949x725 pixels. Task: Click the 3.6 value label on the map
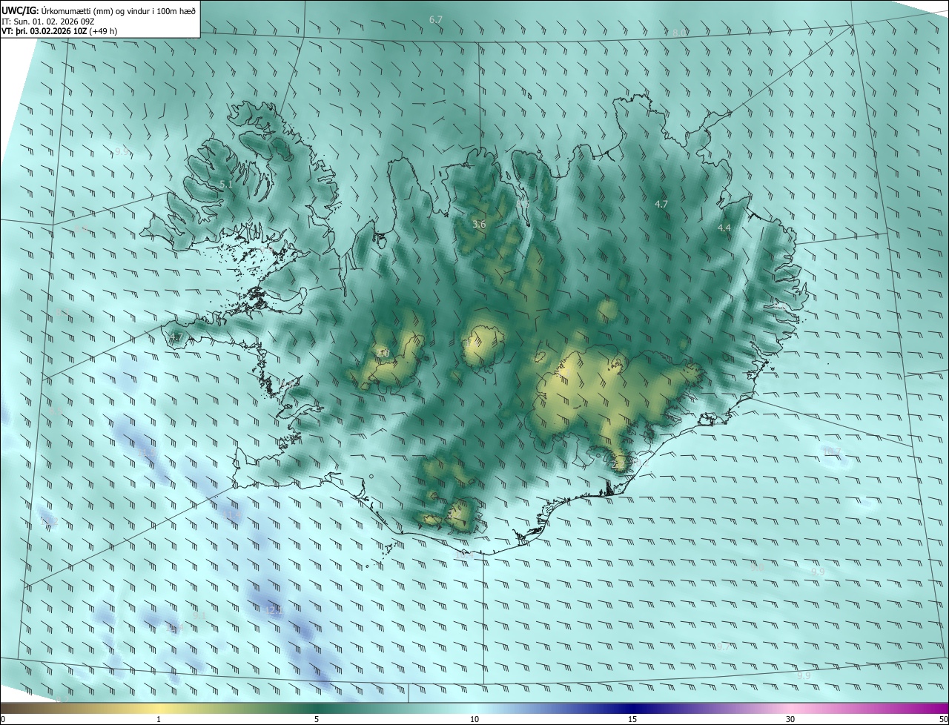point(479,224)
